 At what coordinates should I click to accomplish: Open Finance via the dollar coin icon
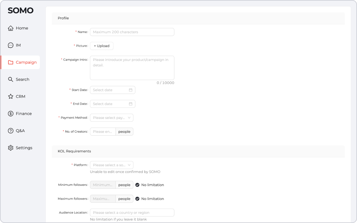(x=11, y=114)
